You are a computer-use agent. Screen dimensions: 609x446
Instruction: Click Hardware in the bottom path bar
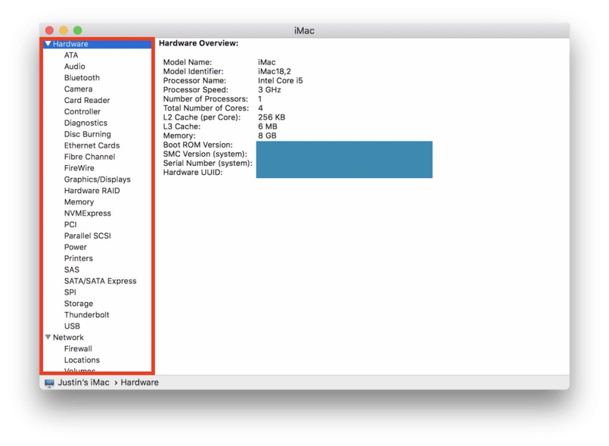pyautogui.click(x=139, y=382)
